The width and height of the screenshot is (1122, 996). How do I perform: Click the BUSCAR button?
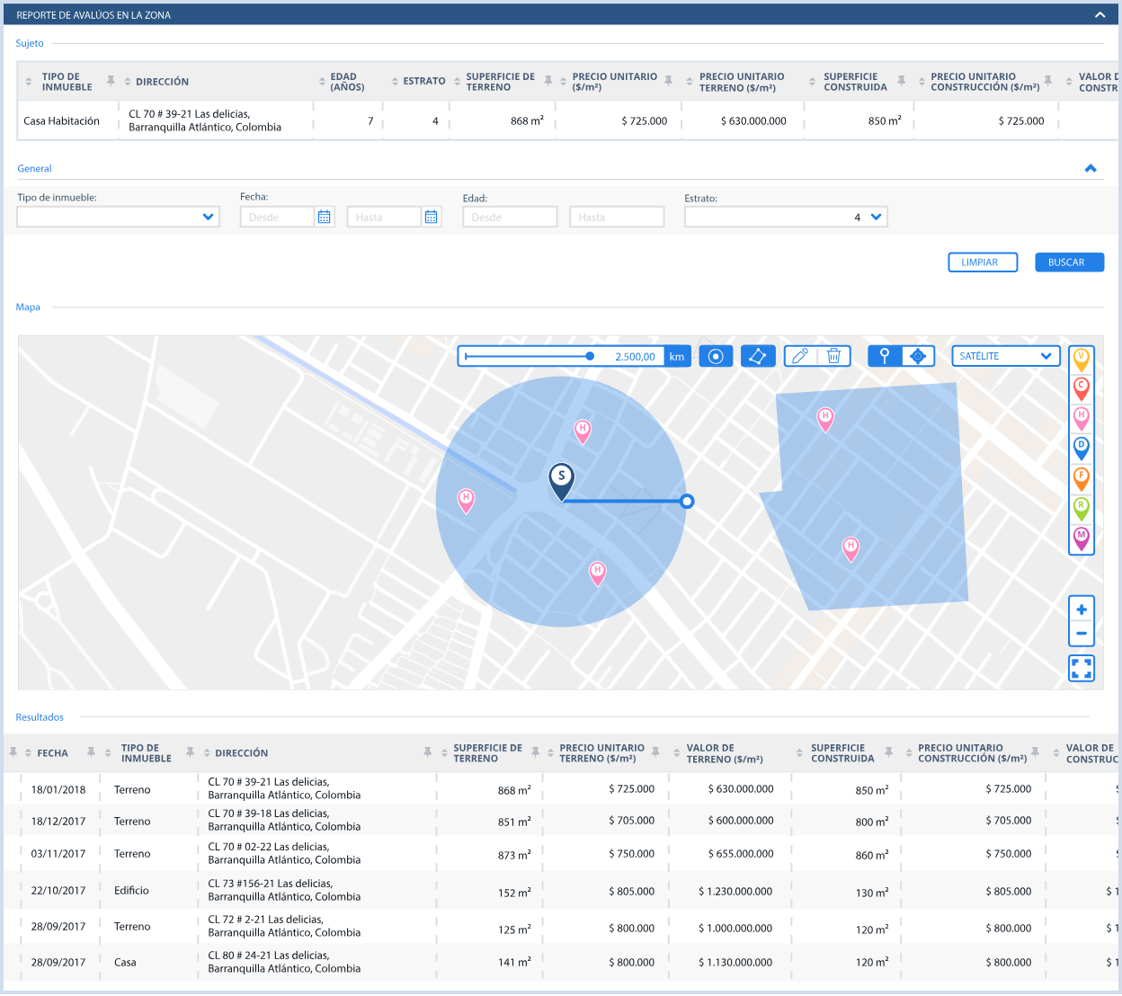[1069, 262]
